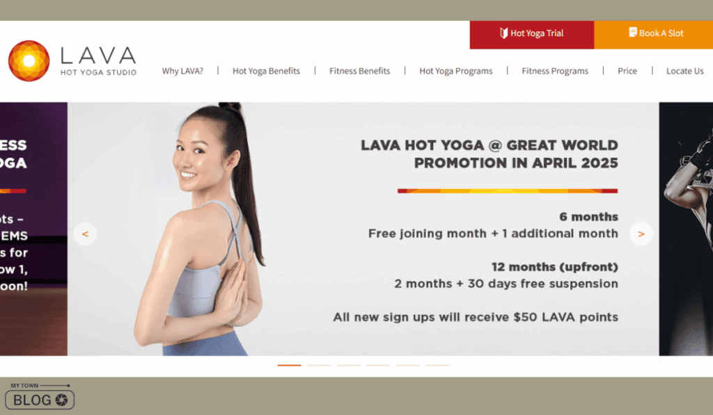Viewport: 713px width, 415px height.
Task: Jump to the last carousel slide indicator
Action: (437, 365)
